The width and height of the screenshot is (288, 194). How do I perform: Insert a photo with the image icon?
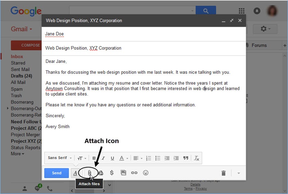point(123,173)
